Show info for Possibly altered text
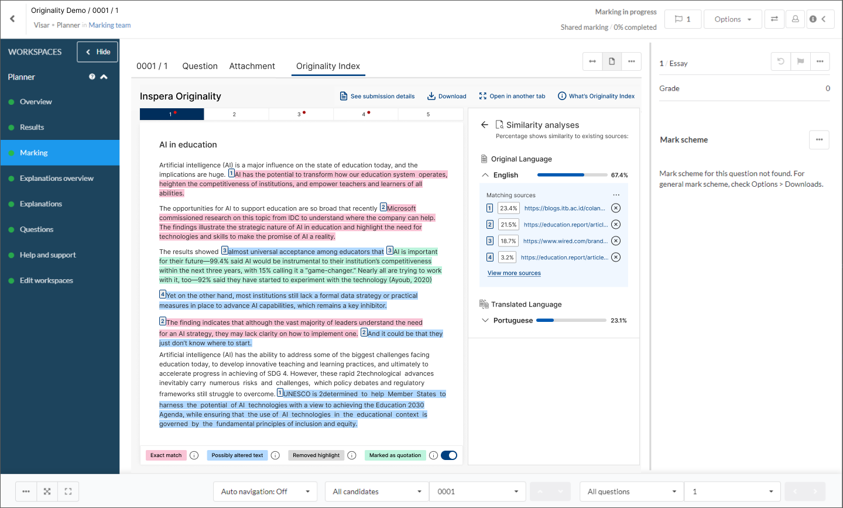843x508 pixels. 275,455
